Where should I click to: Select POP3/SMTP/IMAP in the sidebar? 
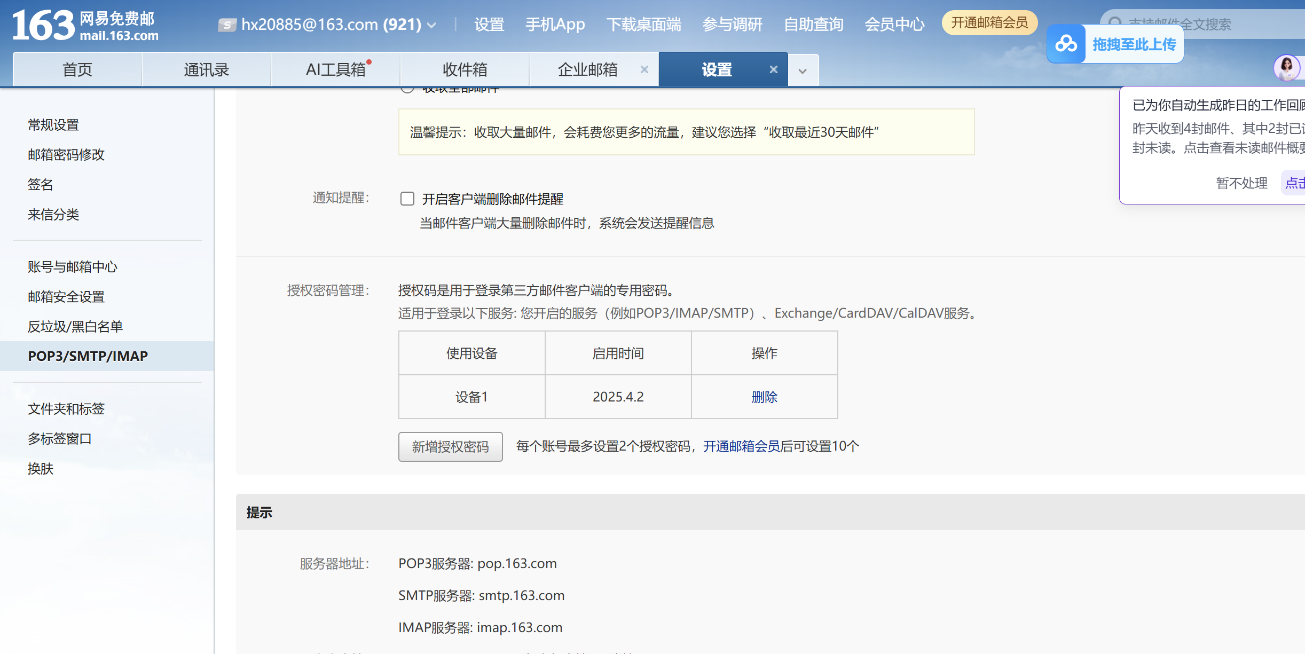pyautogui.click(x=107, y=356)
